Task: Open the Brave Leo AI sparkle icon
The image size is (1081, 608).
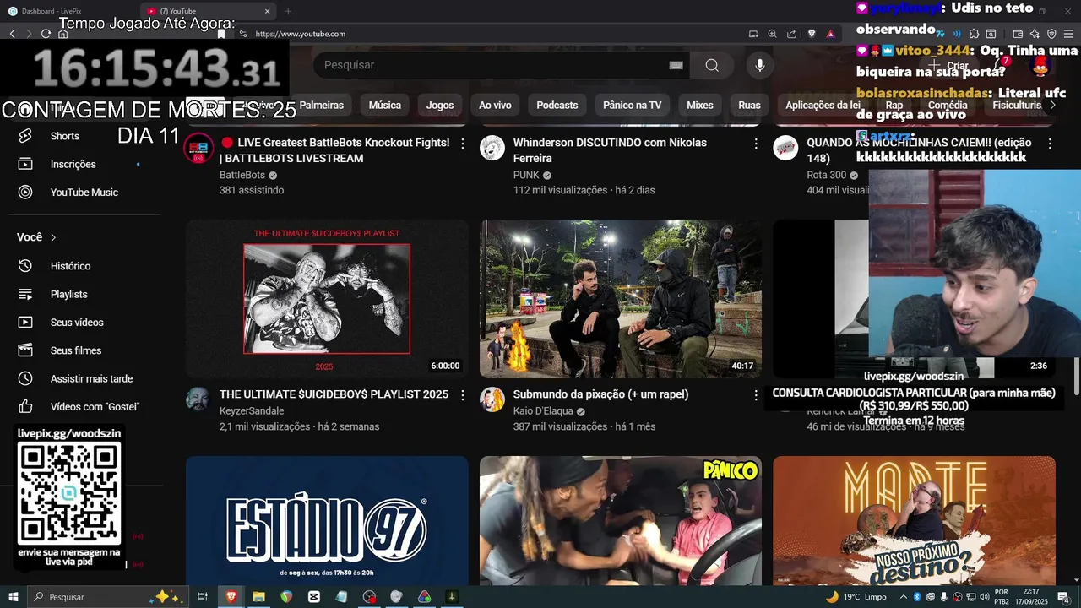Action: tap(1035, 34)
